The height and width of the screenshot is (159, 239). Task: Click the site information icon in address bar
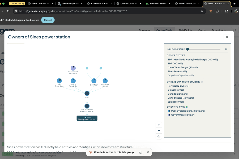16,11
